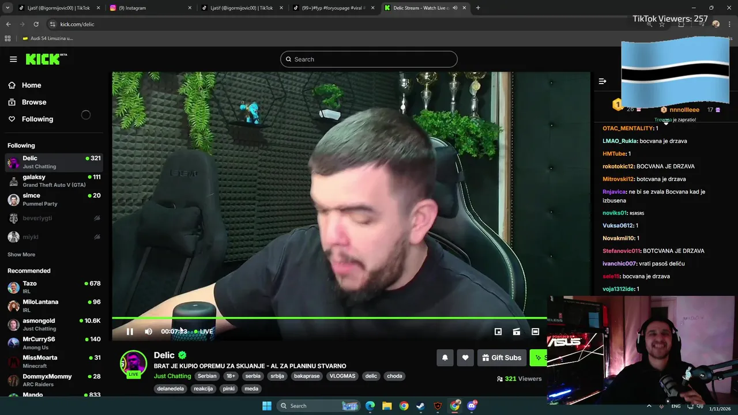Open Delic's channel avatar
738x415 pixels.
(133, 364)
